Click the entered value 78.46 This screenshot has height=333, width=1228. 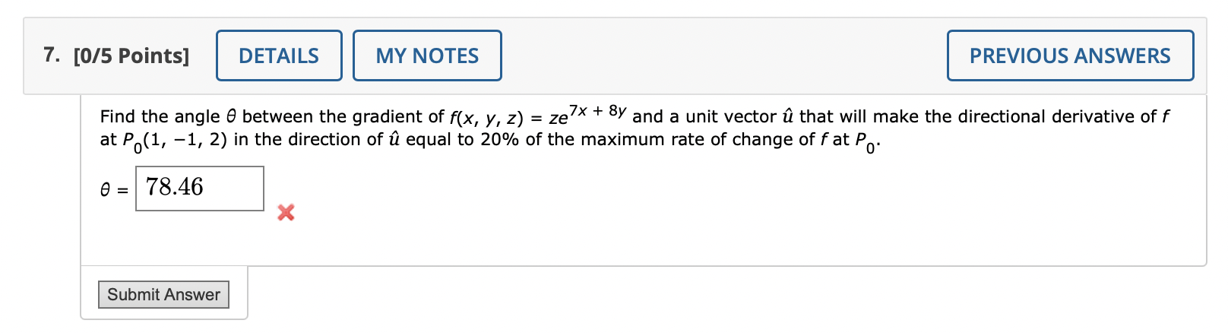click(x=175, y=187)
